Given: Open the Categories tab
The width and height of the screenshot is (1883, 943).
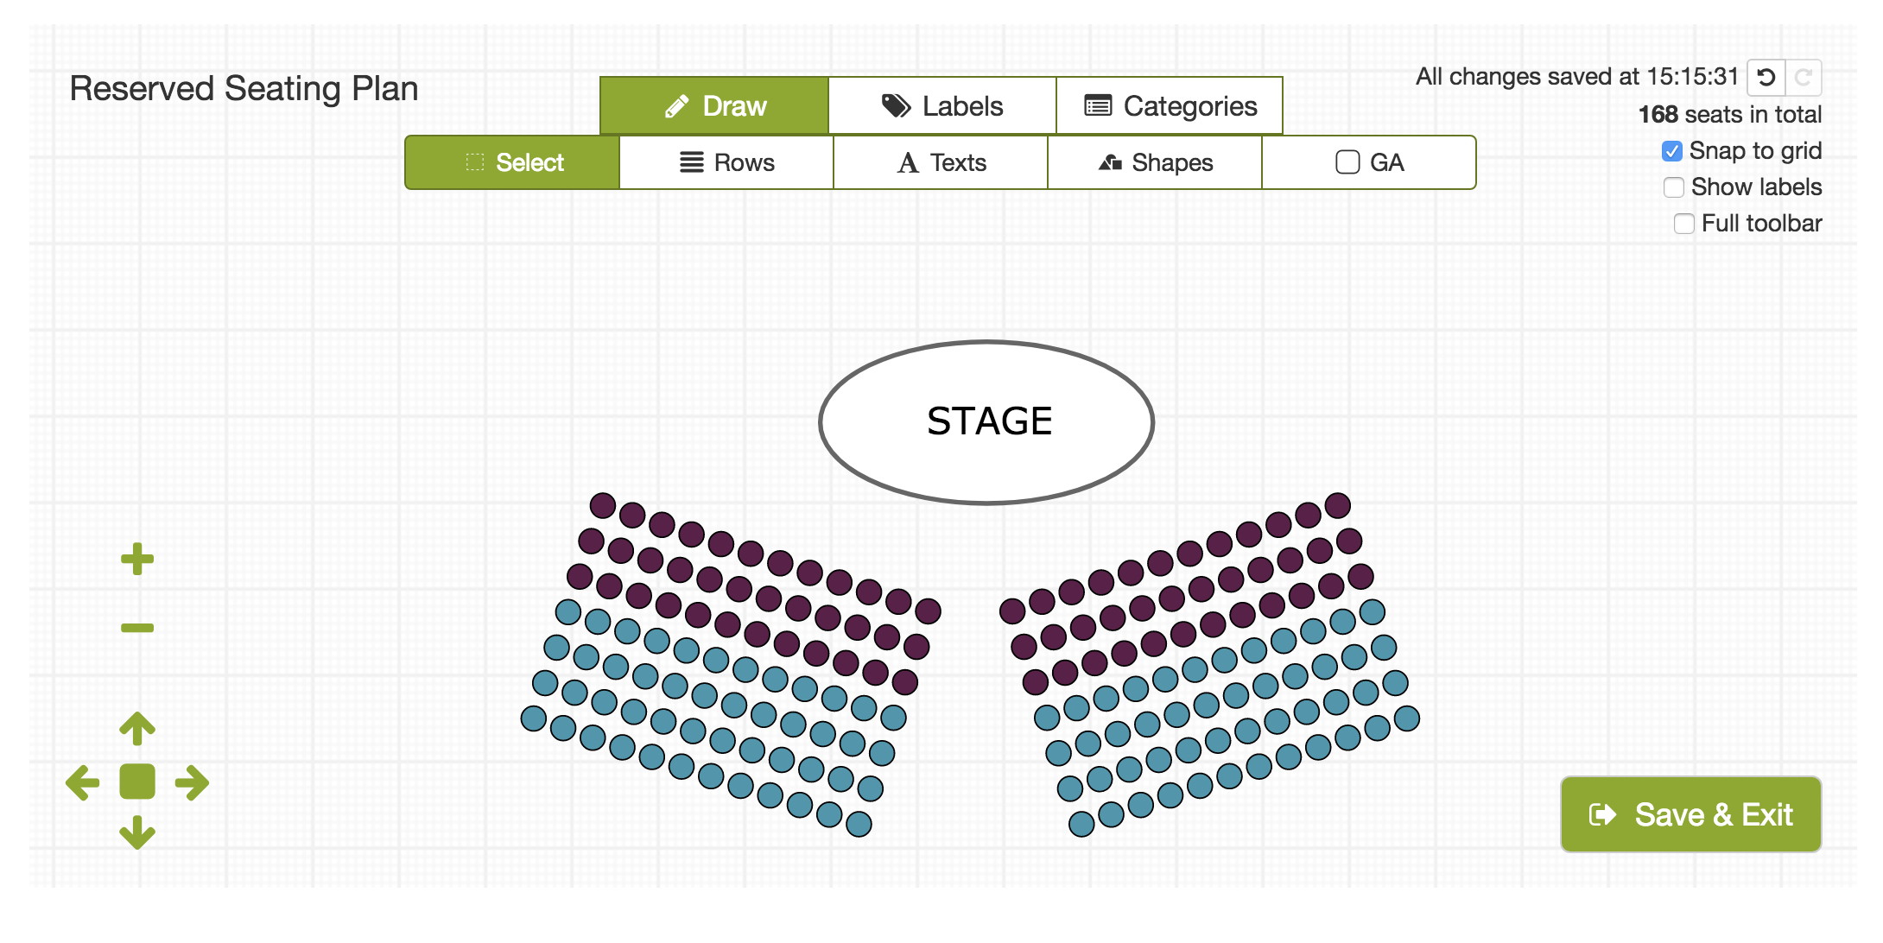Looking at the screenshot, I should point(1170,106).
